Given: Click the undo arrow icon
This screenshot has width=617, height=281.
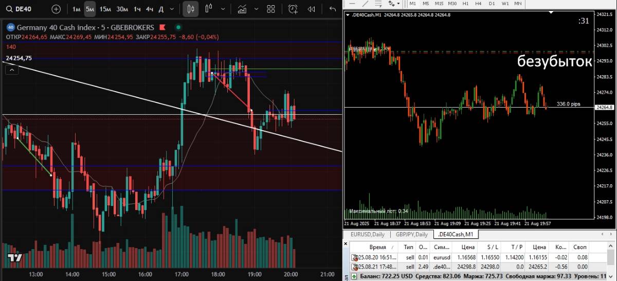Looking at the screenshot, I should tap(332, 9).
